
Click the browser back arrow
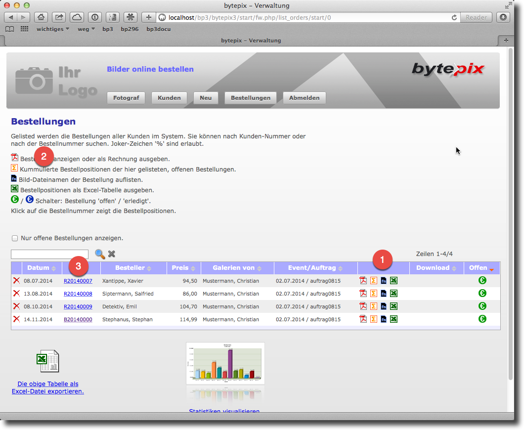point(11,17)
